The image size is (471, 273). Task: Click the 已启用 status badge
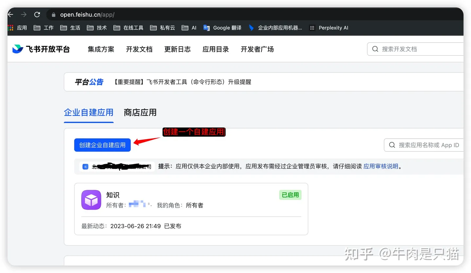point(290,195)
